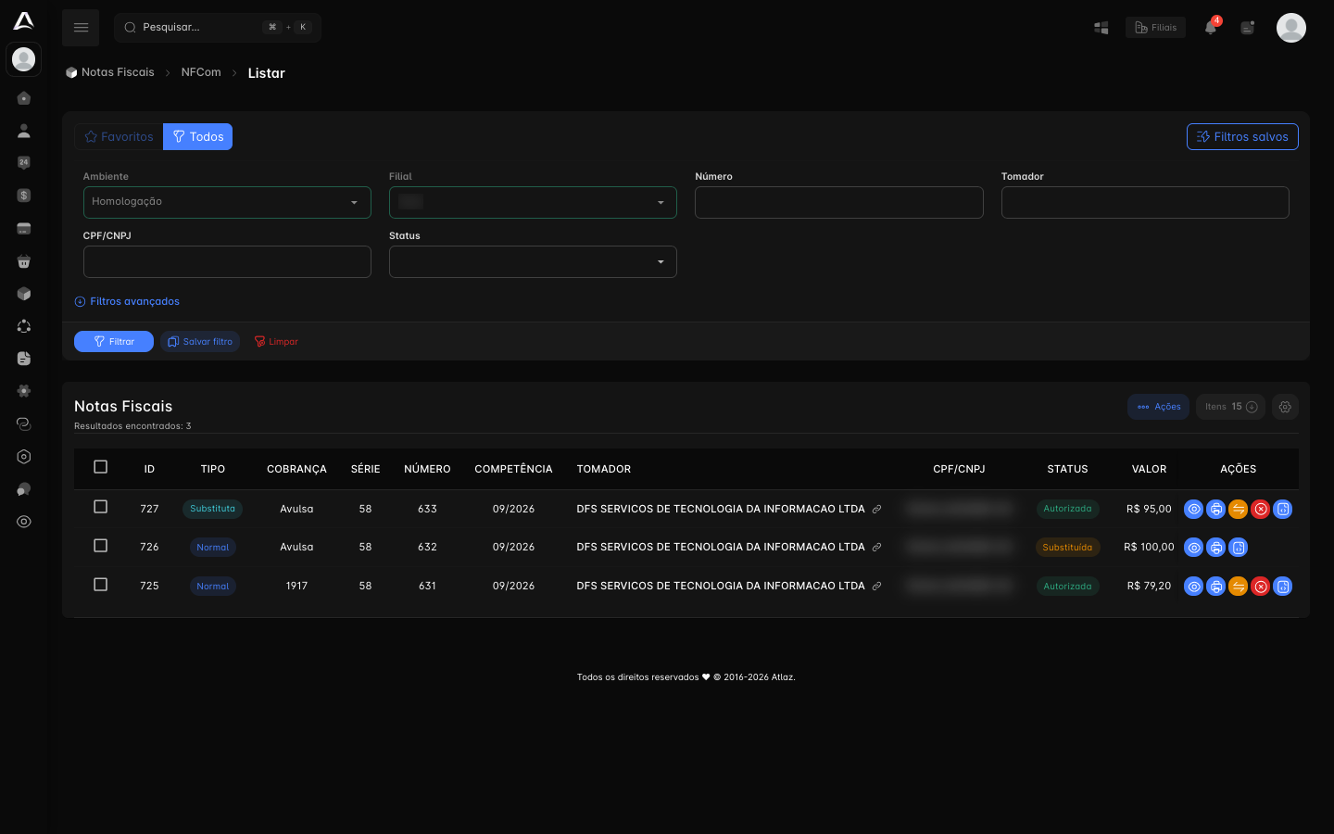
Task: Open the chat bubbles sidebar icon
Action: [x=24, y=489]
